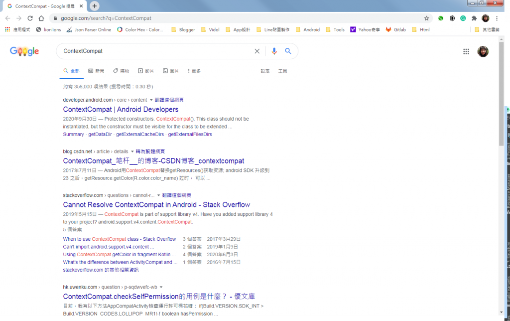Switch to the 購物 tab
Image resolution: width=510 pixels, height=321 pixels.
coord(121,71)
